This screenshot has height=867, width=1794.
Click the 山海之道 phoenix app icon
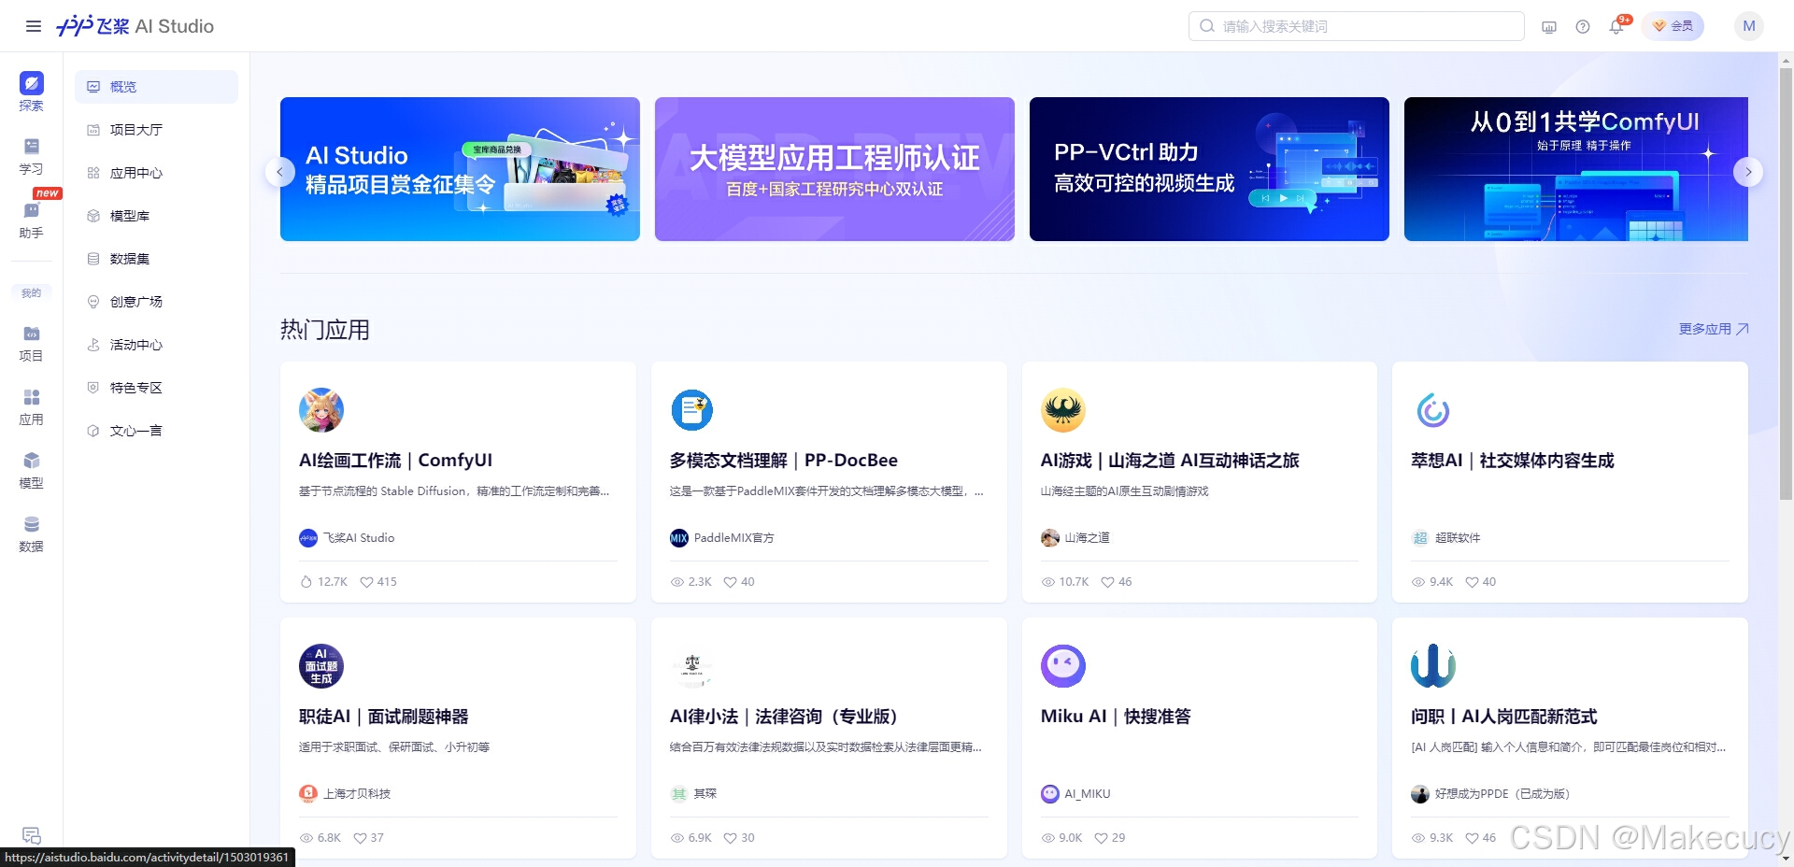[x=1063, y=410]
